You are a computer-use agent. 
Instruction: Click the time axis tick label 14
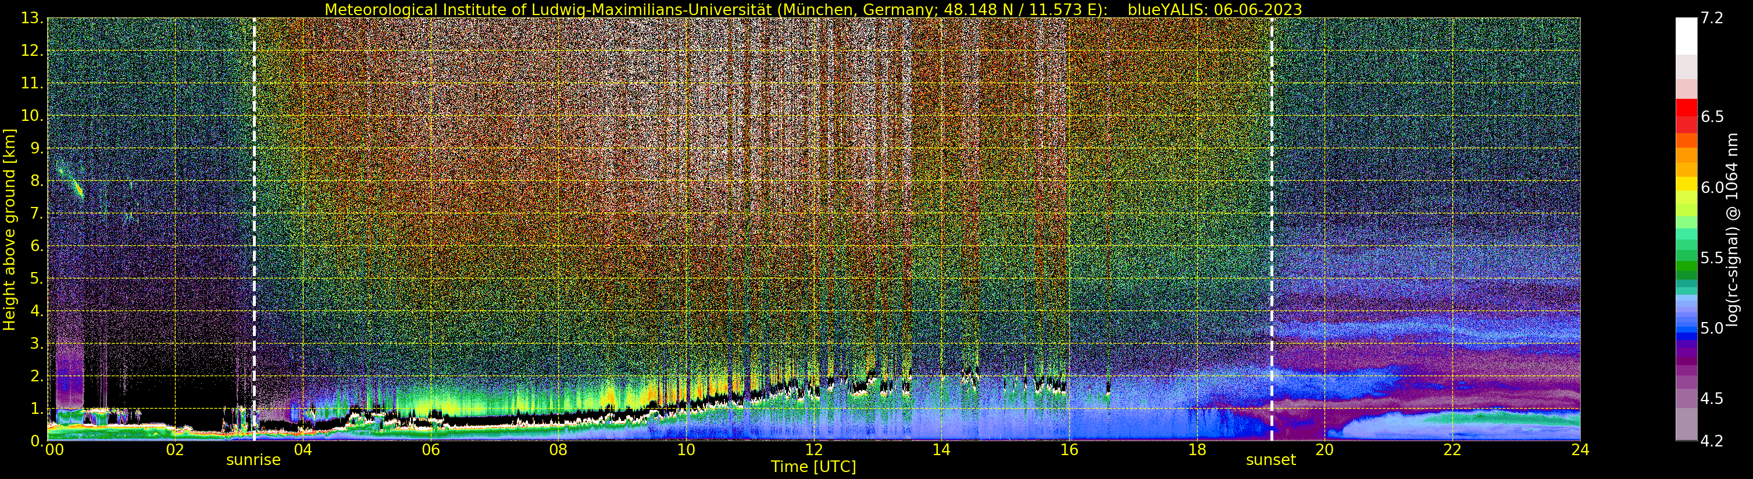click(x=941, y=450)
